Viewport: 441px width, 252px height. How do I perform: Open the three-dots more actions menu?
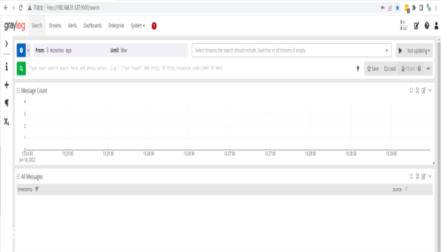click(428, 69)
